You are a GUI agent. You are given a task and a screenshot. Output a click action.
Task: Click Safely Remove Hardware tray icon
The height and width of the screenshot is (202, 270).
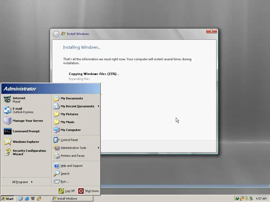pos(251,199)
